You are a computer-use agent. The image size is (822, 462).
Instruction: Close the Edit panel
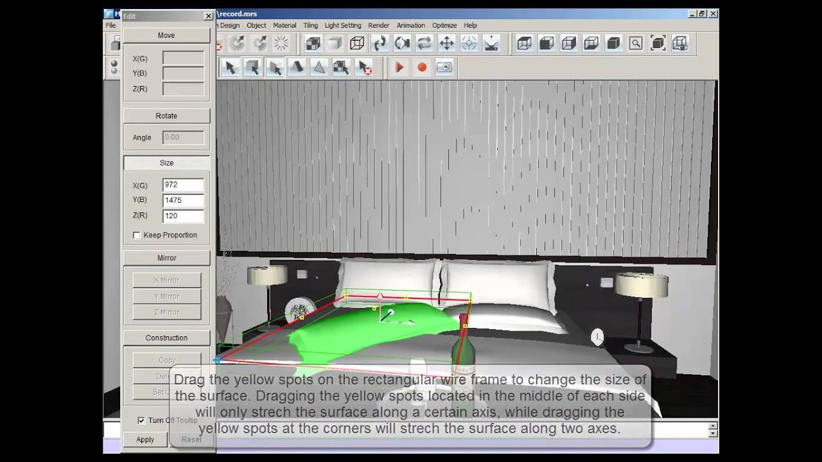coord(208,16)
